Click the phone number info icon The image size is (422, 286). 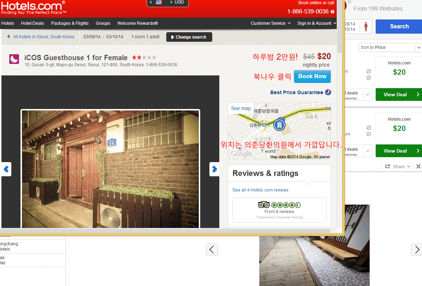(333, 12)
